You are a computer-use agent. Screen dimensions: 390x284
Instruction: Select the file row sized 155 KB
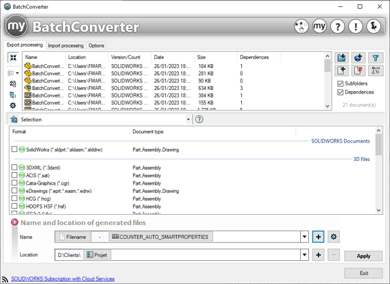click(x=173, y=102)
